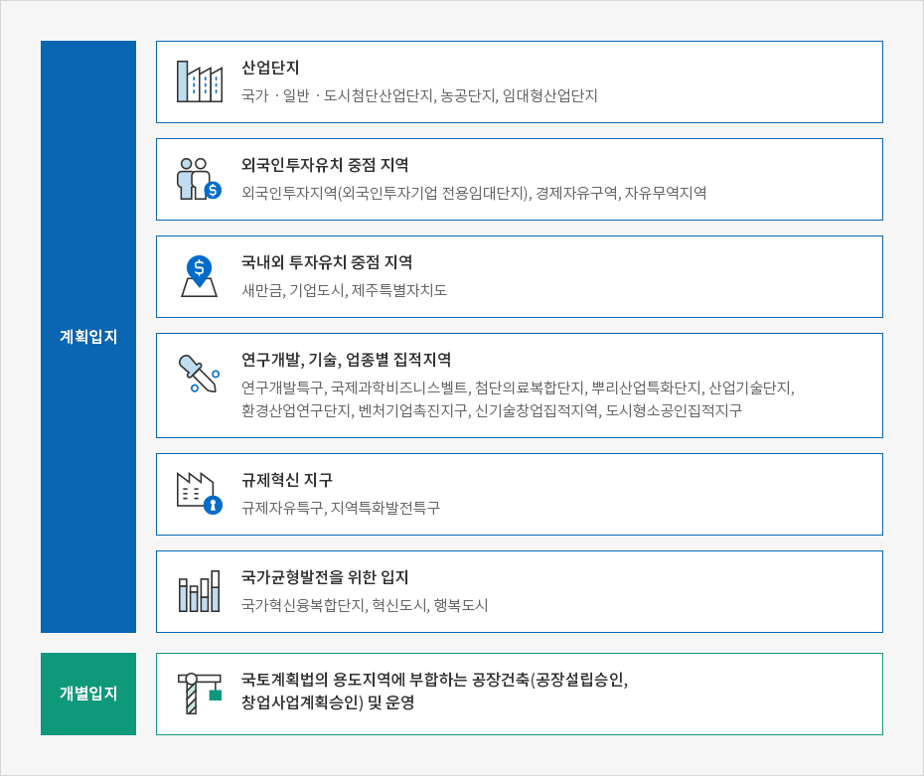Open 외국인투자유치 중점 지역 title
924x776 pixels.
coord(325,165)
